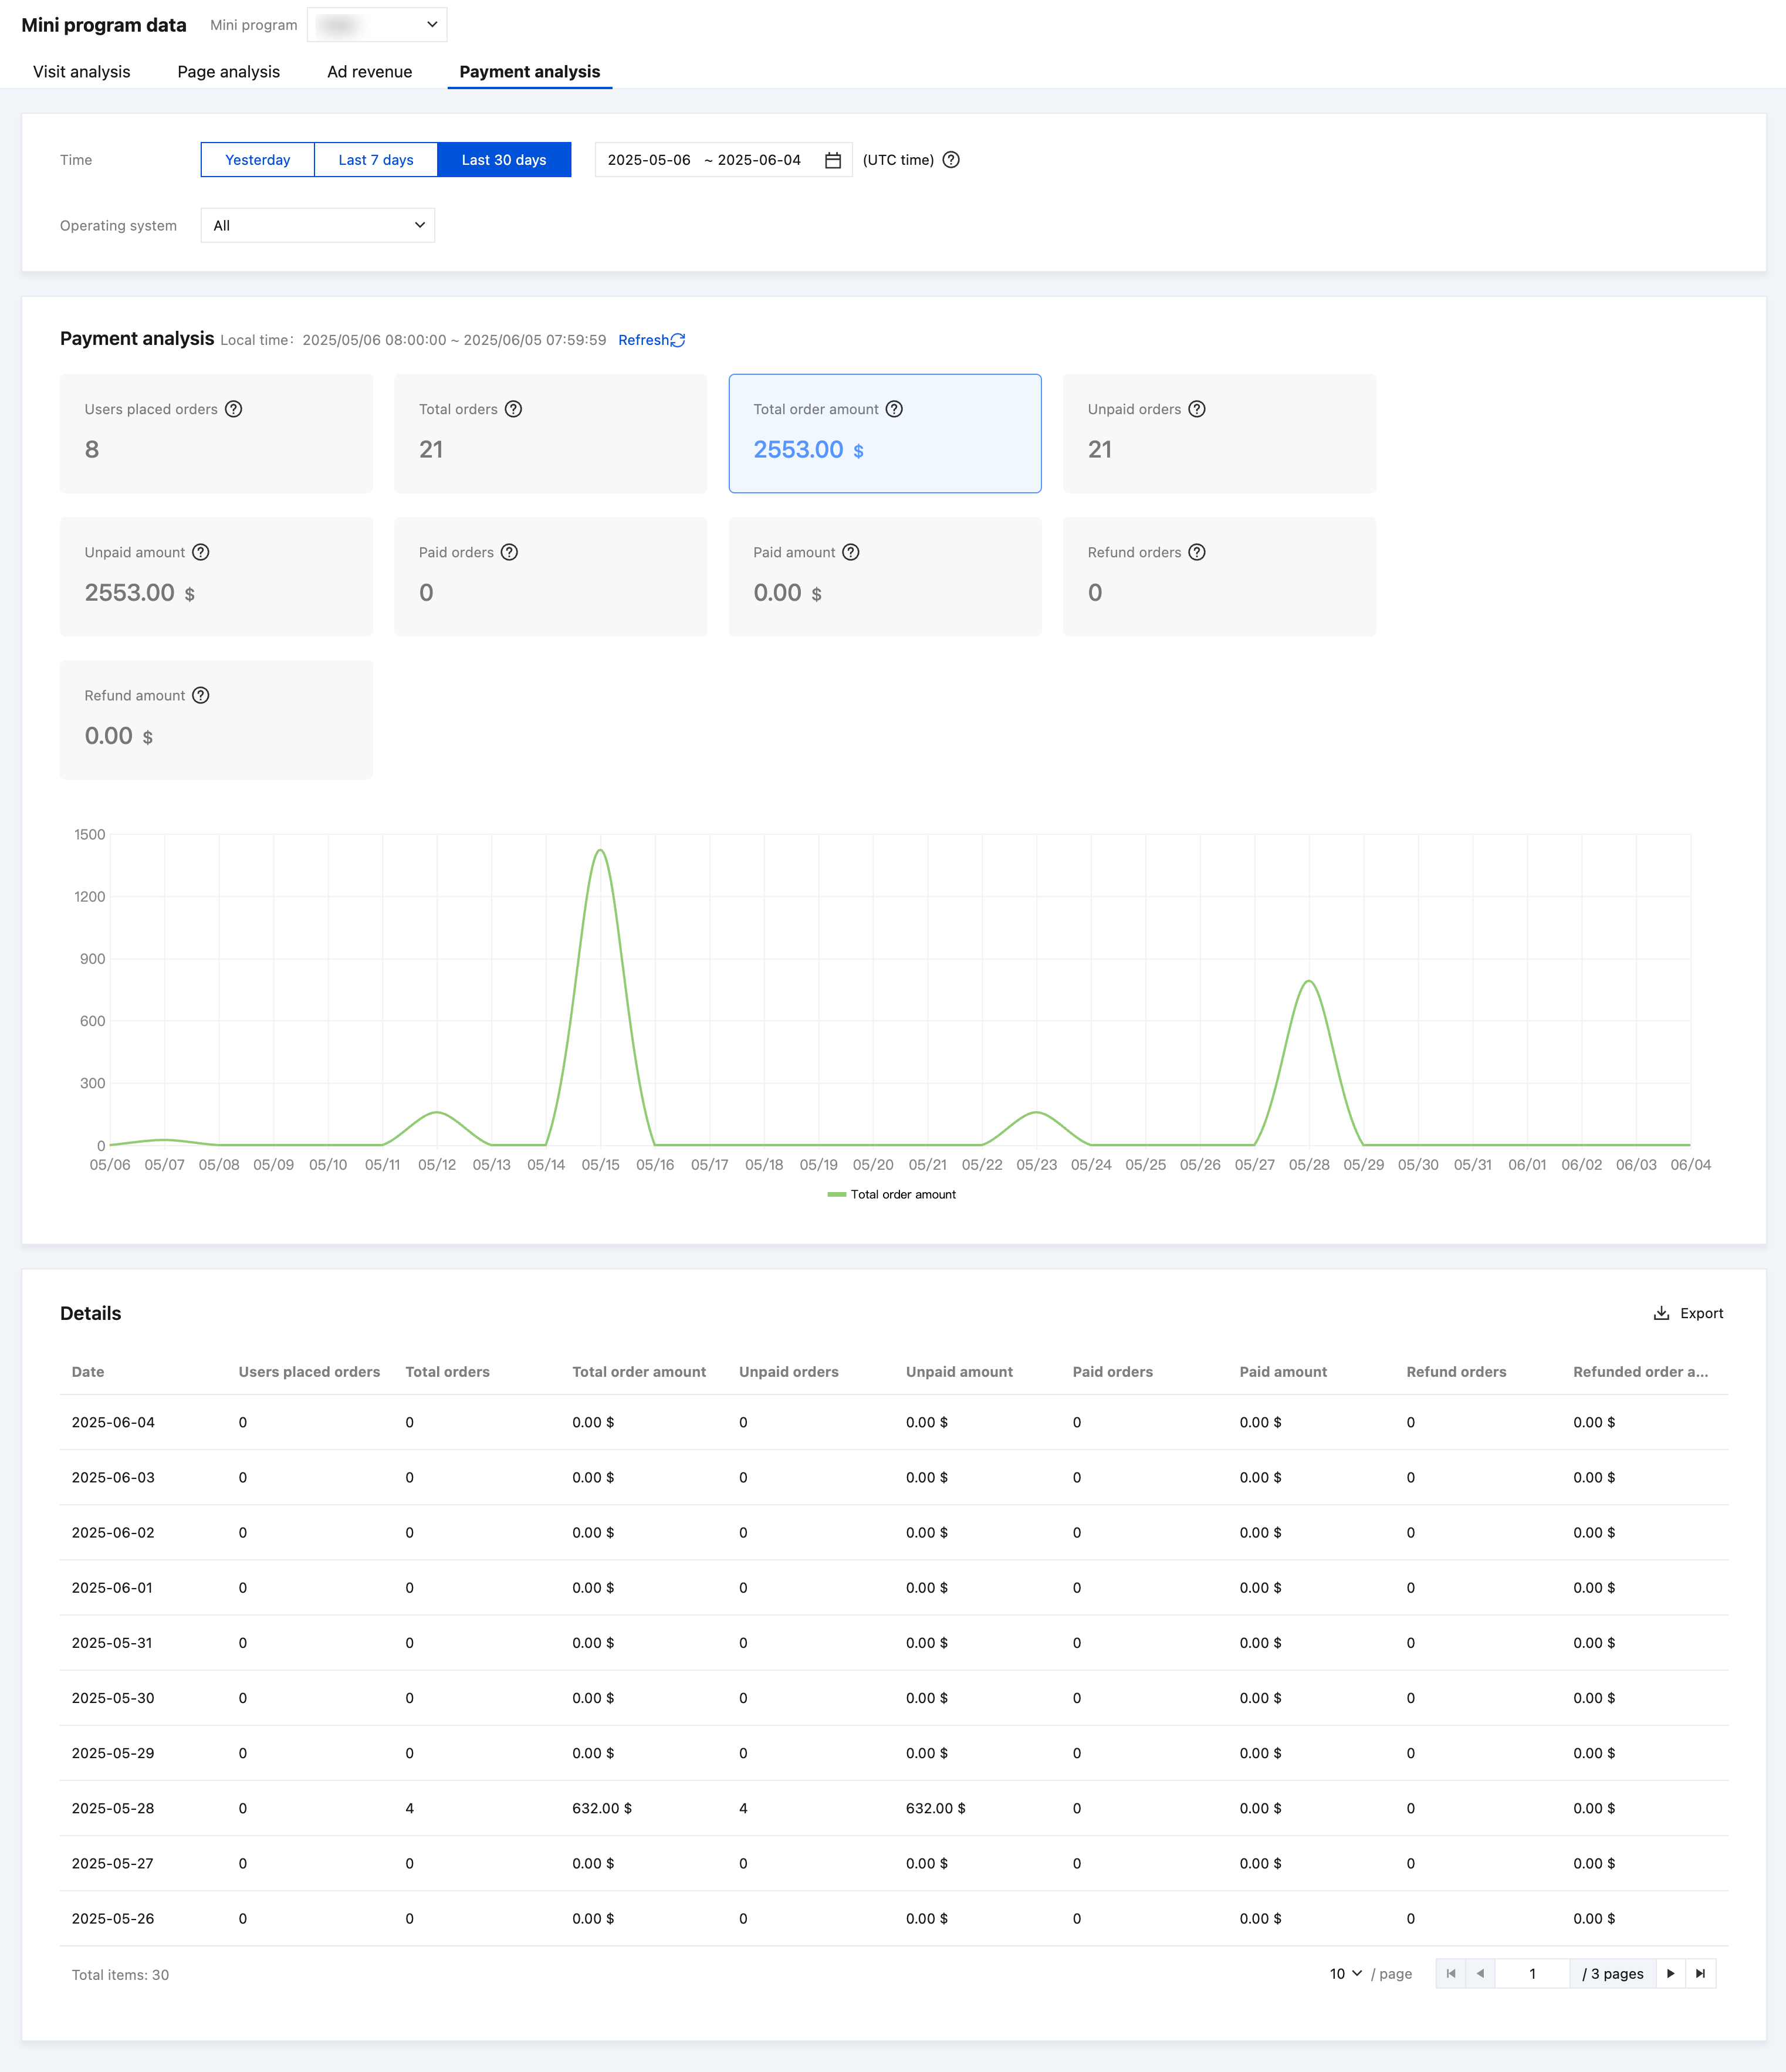
Task: Click help icon beside Total order amount
Action: (x=894, y=409)
